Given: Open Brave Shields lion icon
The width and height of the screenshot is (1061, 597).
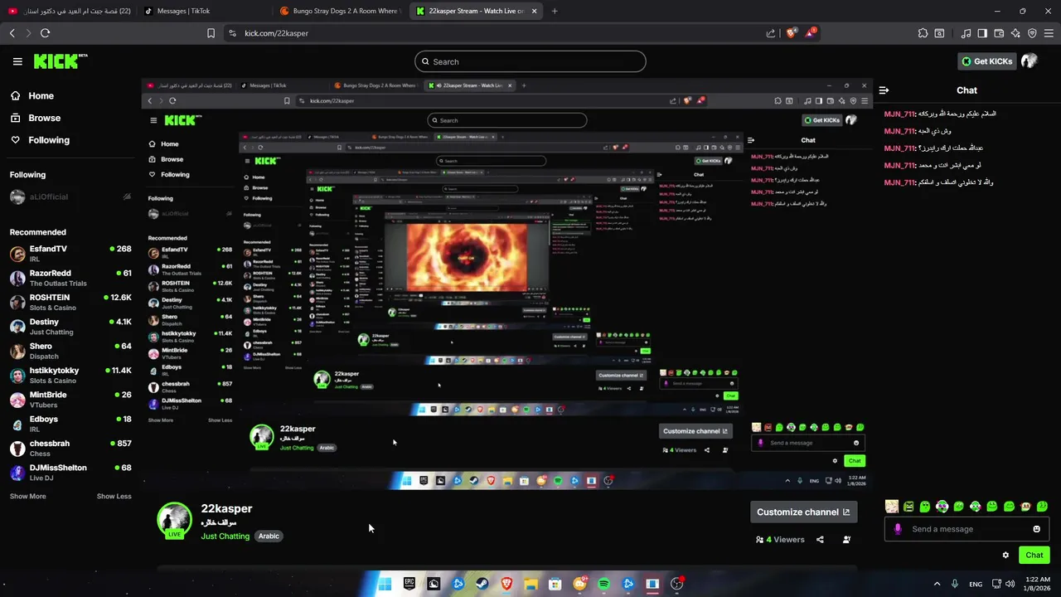Looking at the screenshot, I should [792, 33].
